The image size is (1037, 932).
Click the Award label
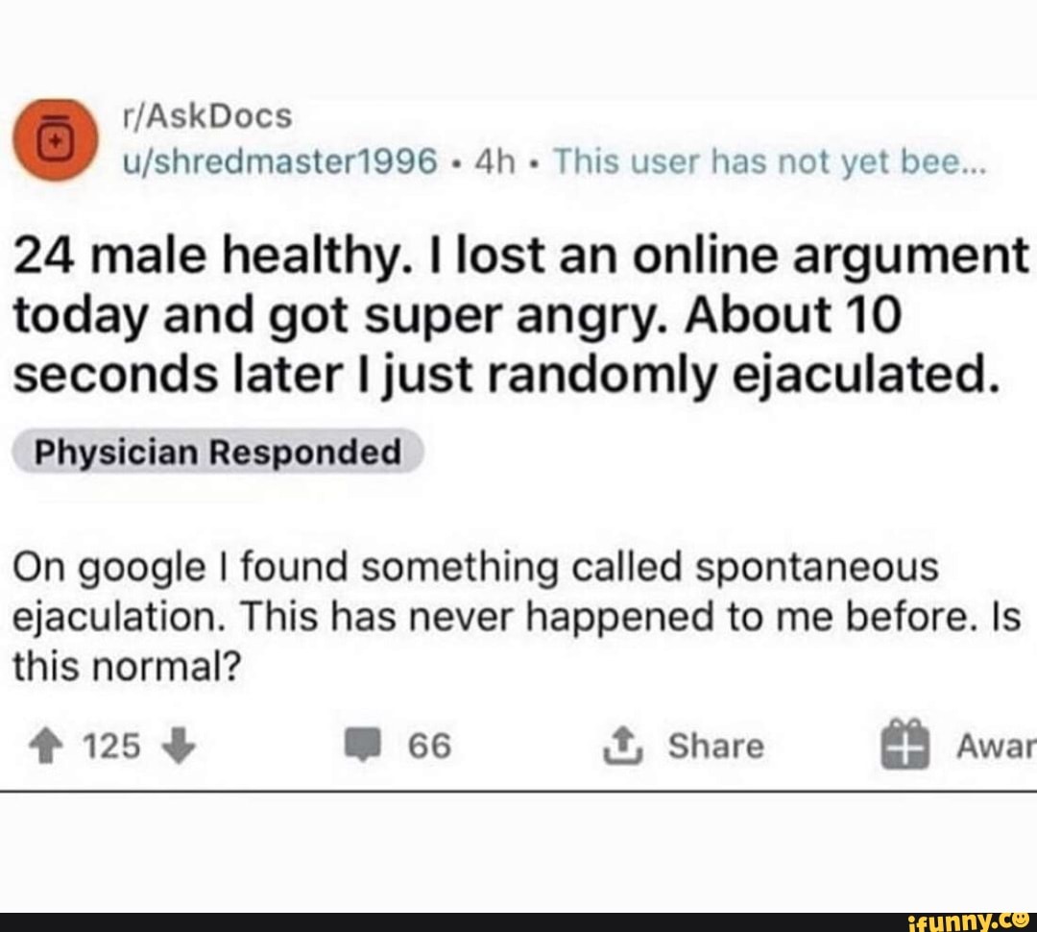coord(996,746)
